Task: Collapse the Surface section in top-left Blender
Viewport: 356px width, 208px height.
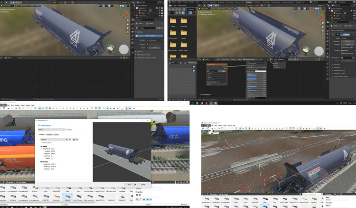Action: click(140, 32)
